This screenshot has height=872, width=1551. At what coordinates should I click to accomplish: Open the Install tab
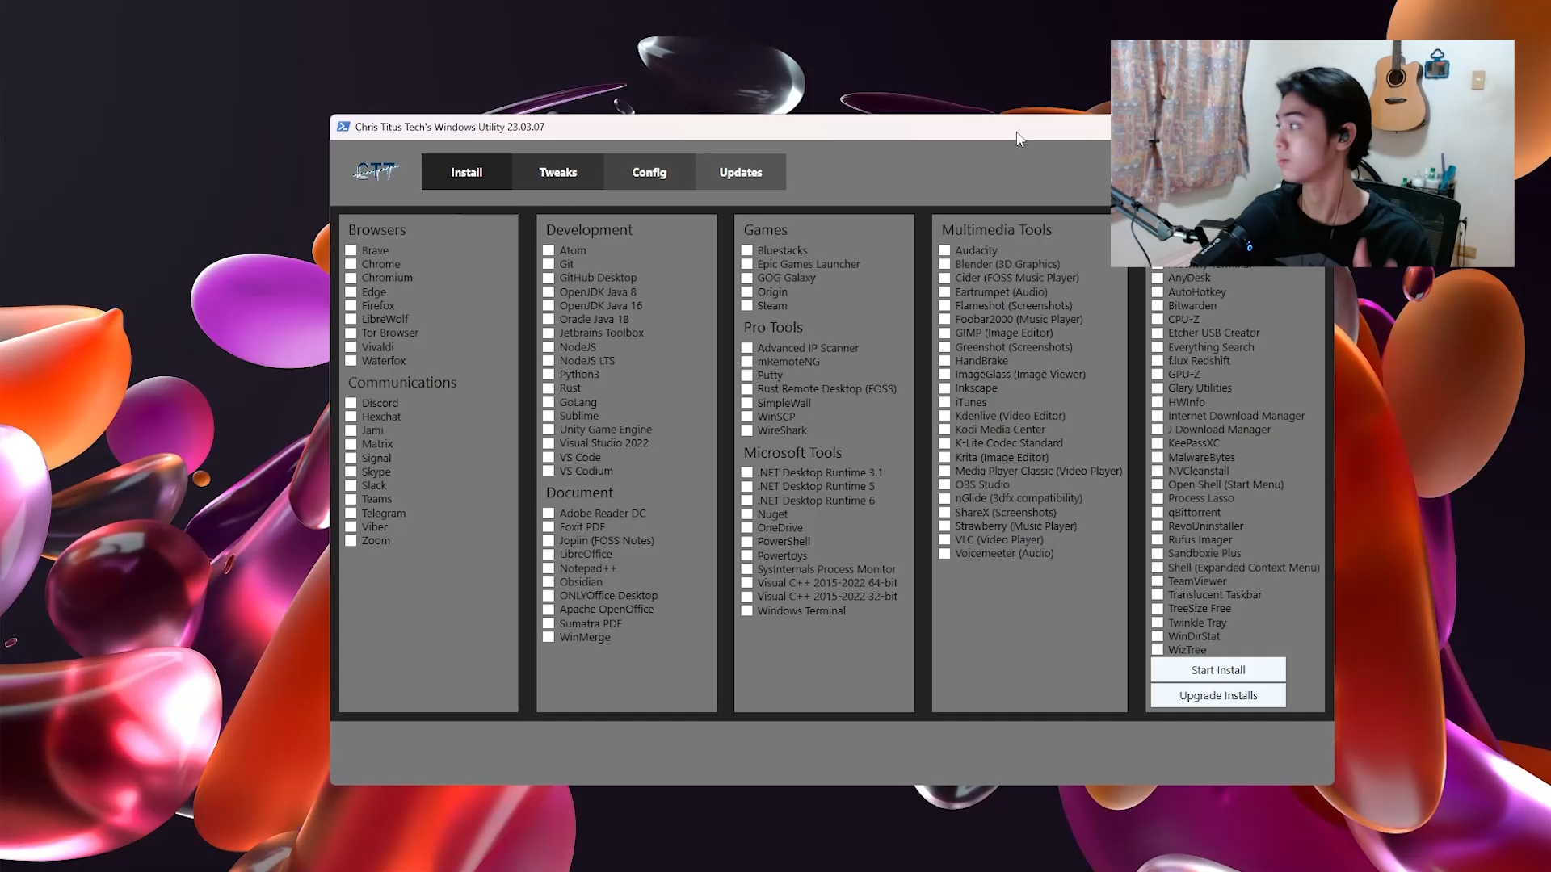click(x=466, y=172)
